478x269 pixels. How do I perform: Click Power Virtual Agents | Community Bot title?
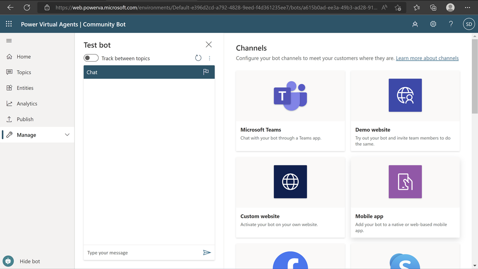73,24
